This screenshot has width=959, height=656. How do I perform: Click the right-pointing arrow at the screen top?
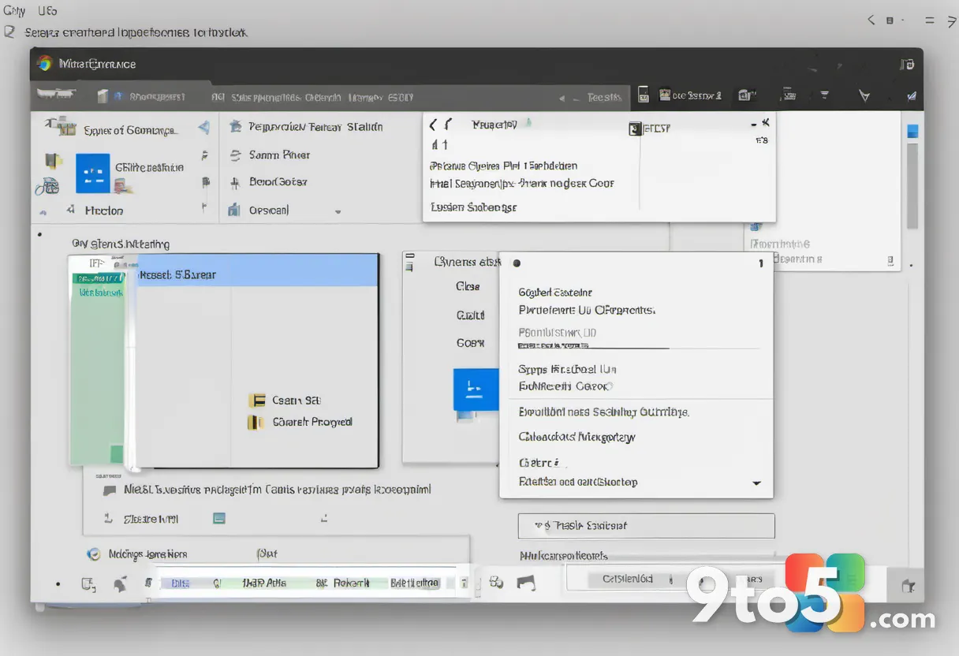[x=952, y=21]
